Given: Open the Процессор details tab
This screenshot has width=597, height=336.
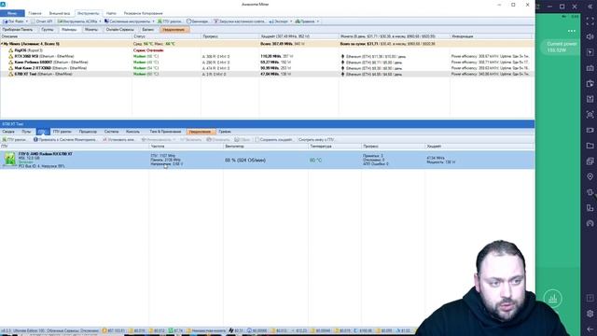Looking at the screenshot, I should coord(88,132).
